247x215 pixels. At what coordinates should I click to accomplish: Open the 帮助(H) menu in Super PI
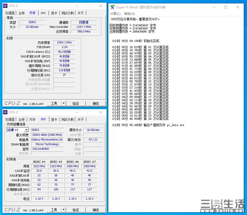tap(130, 14)
